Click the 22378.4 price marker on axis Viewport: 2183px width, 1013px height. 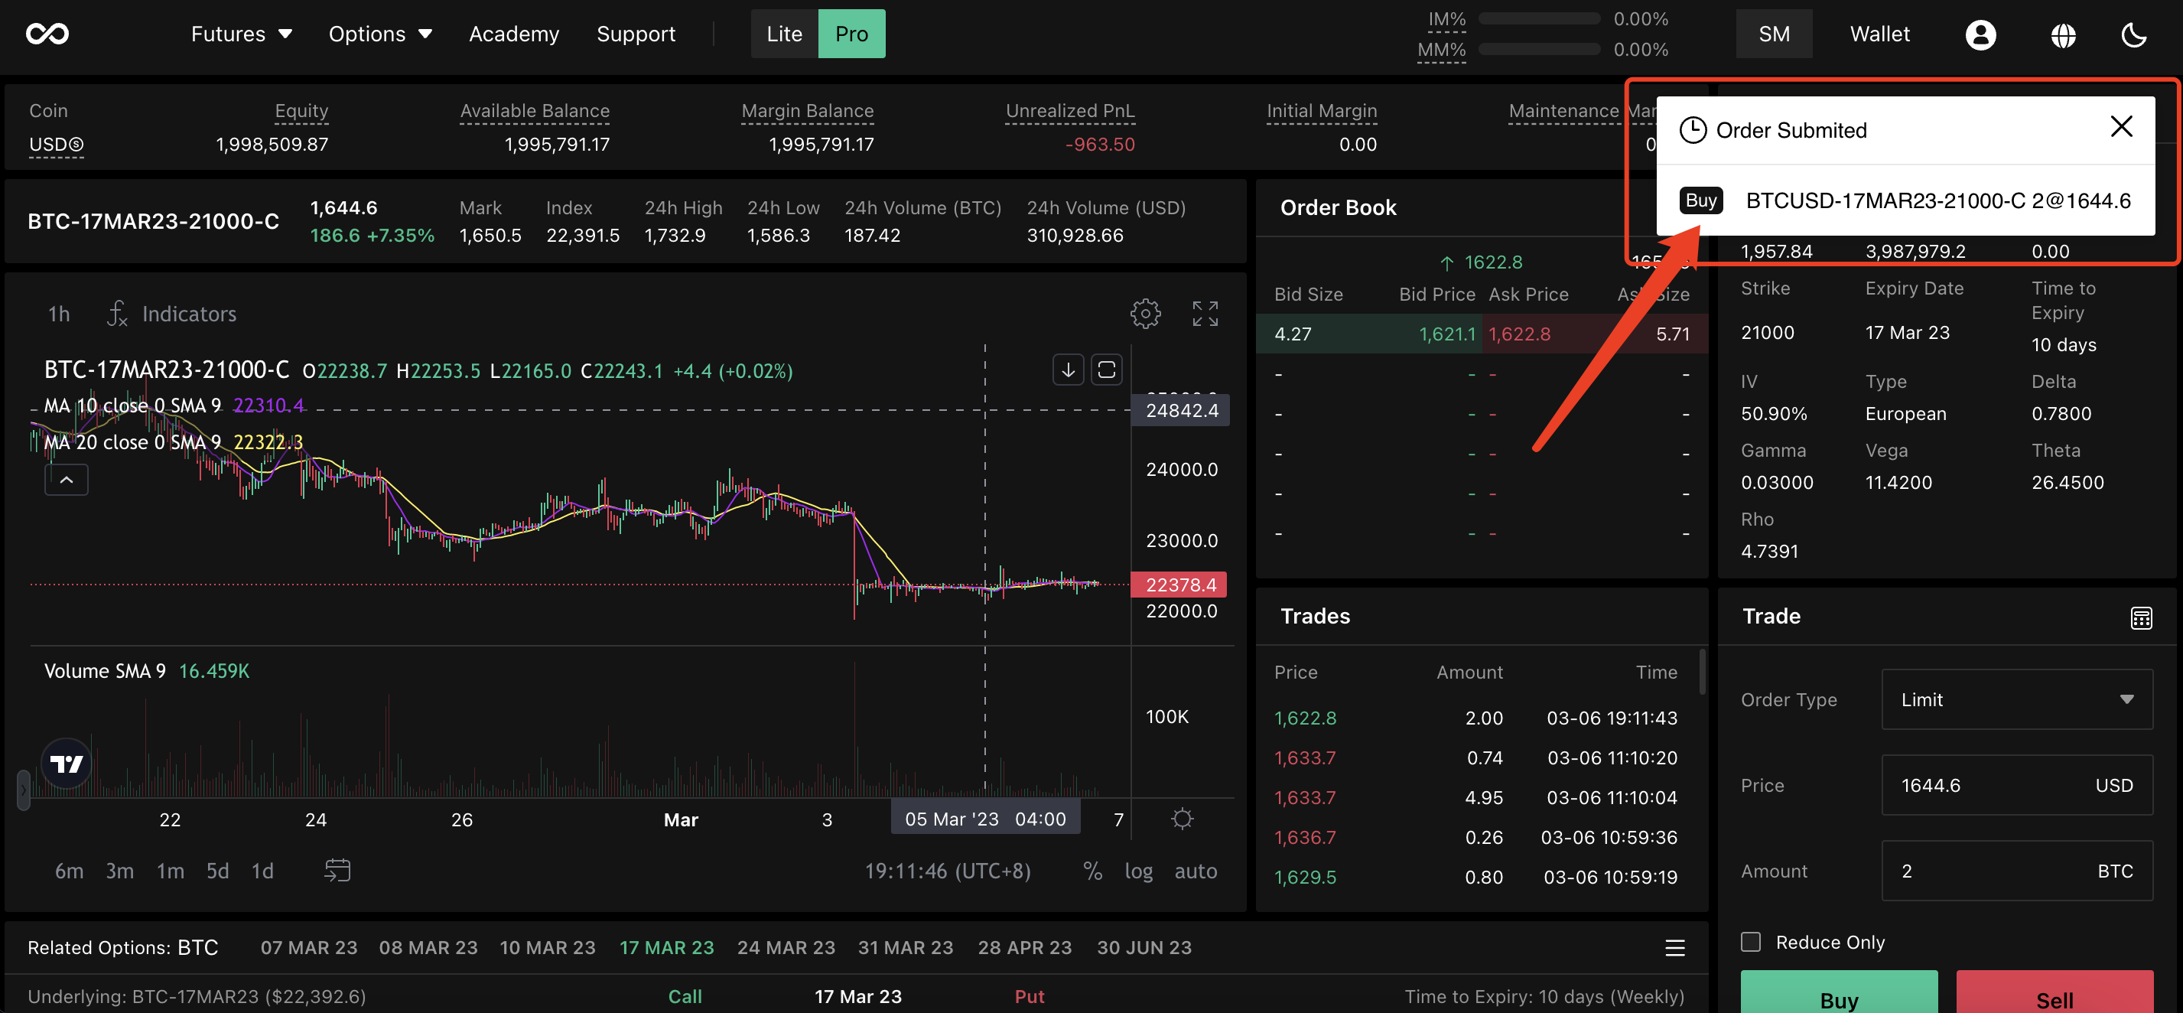pos(1179,585)
